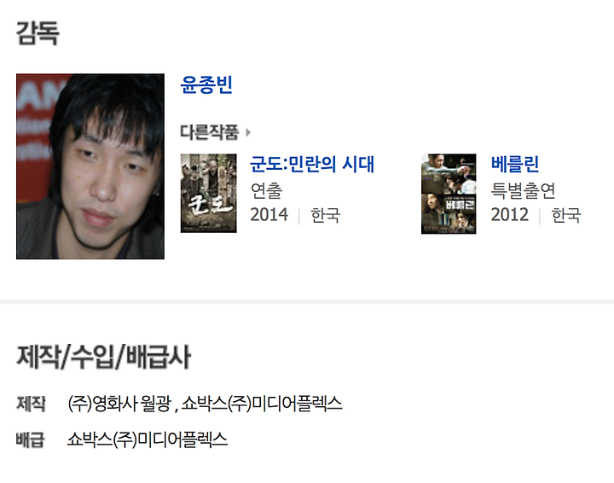Click the 2012 year under 베를린
Screen dimensions: 614x483
coord(510,215)
